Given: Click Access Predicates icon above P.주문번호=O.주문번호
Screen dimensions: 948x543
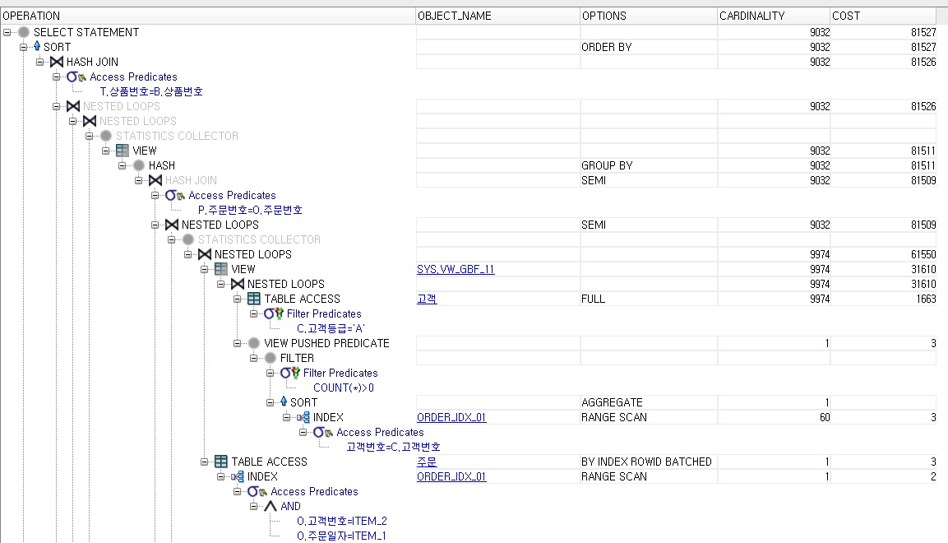Looking at the screenshot, I should 175,195.
